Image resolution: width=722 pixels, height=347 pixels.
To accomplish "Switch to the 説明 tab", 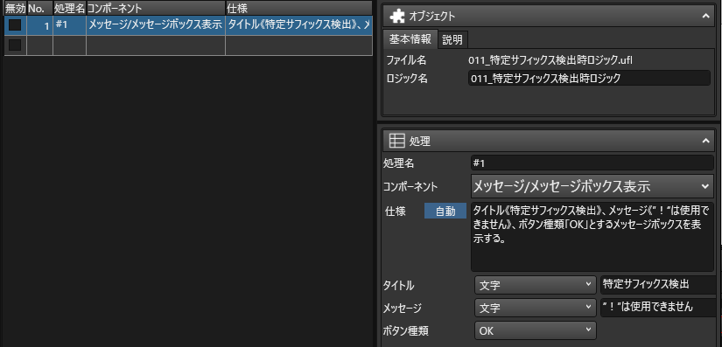I will tap(452, 40).
